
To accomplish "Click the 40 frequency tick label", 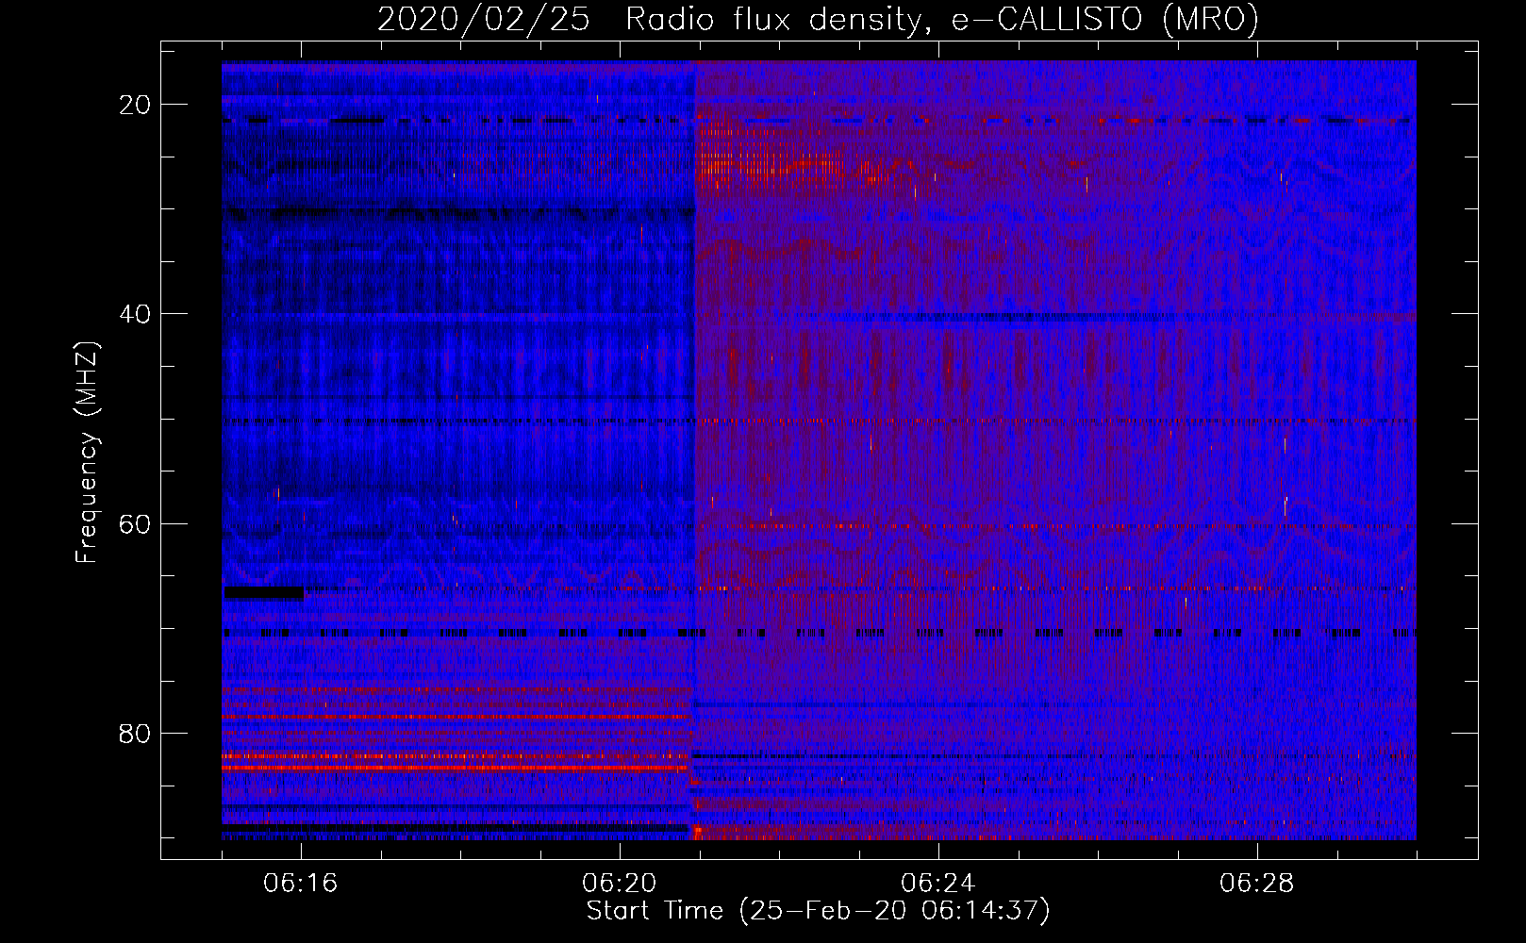I will 135,314.
